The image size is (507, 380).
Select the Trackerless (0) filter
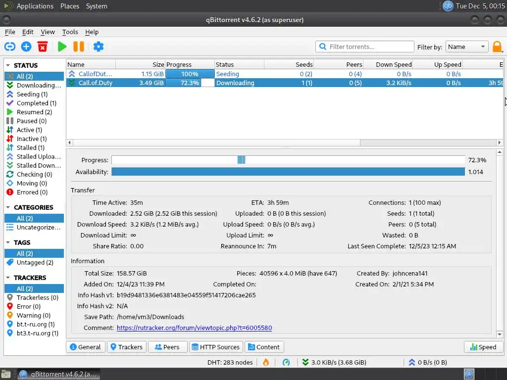coord(34,297)
